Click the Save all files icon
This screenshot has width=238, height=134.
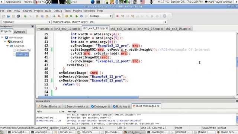[x=18, y=16]
